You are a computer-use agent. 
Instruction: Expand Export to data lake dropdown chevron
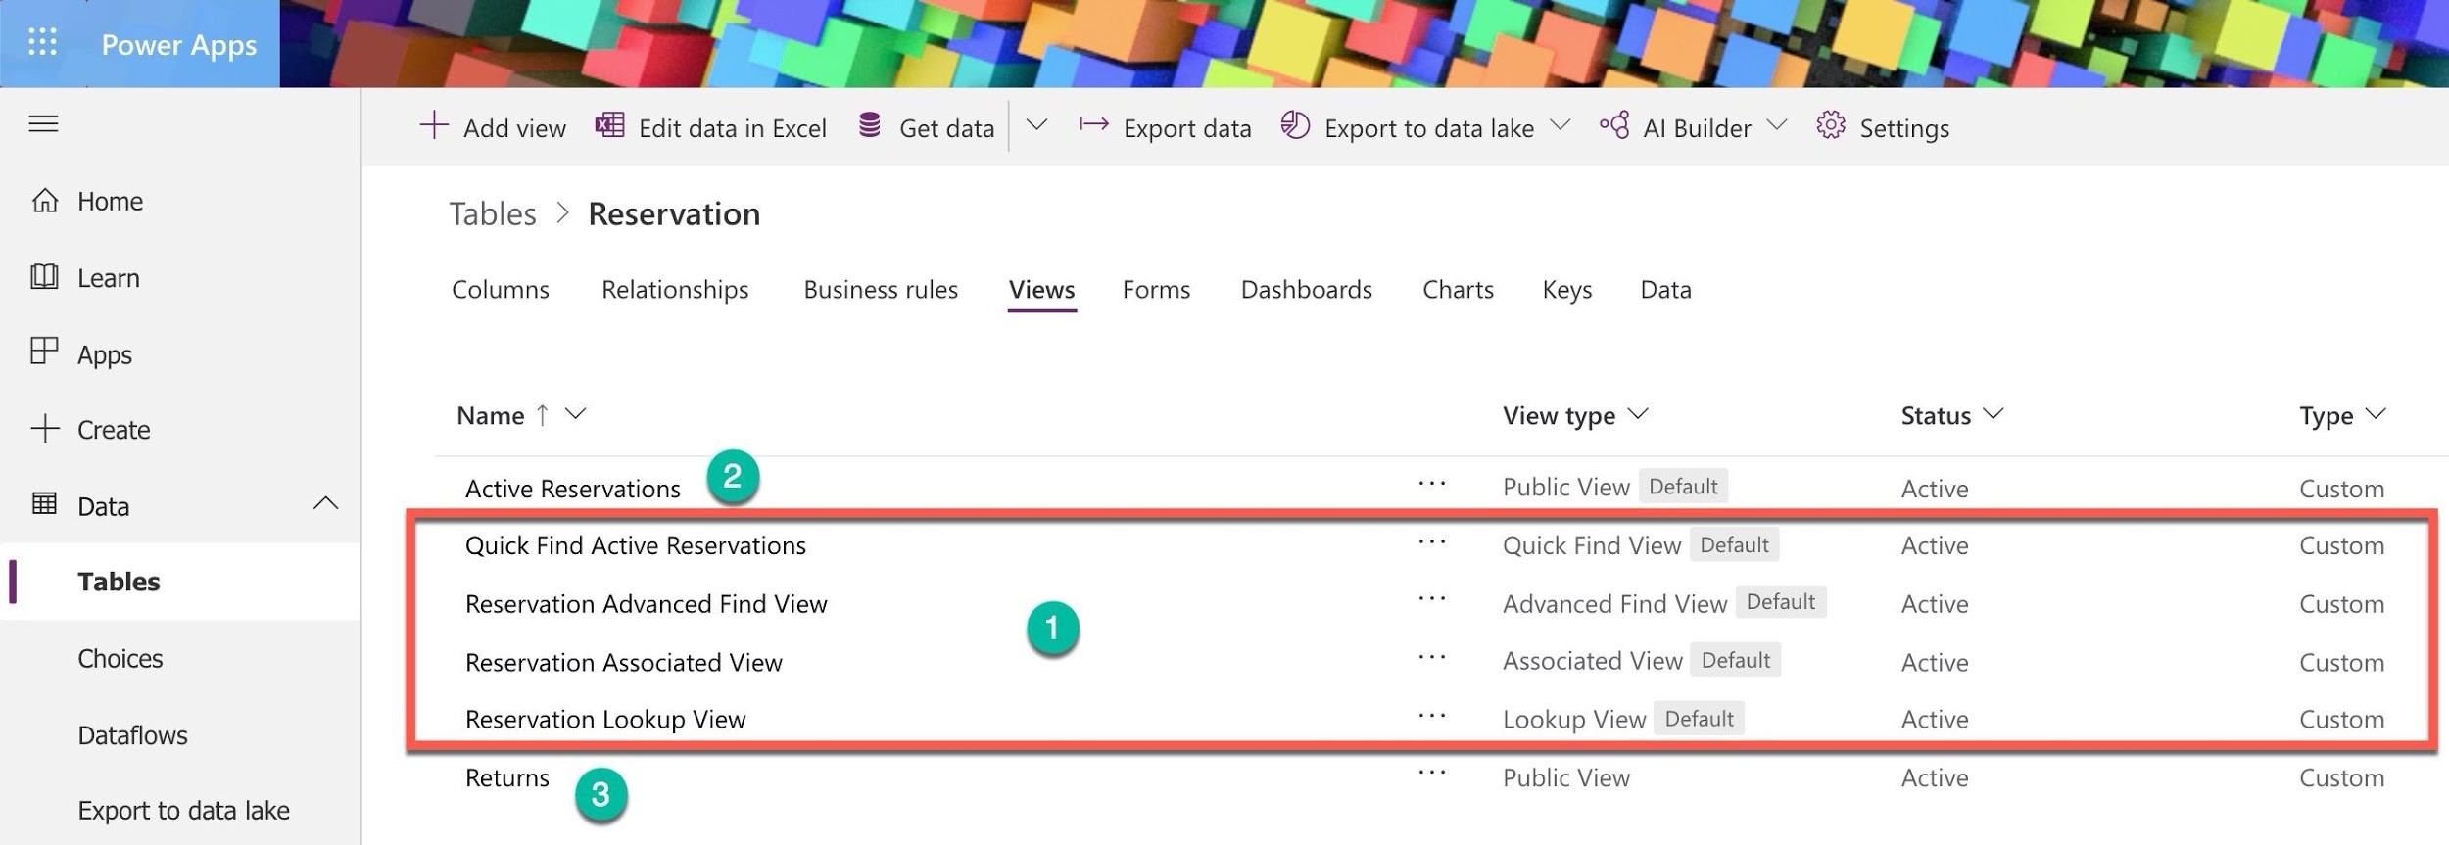[1561, 125]
